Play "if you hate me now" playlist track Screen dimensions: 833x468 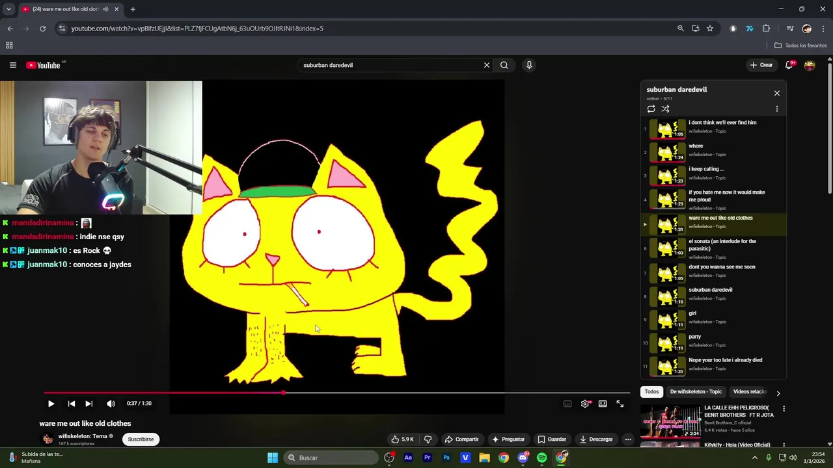713,200
